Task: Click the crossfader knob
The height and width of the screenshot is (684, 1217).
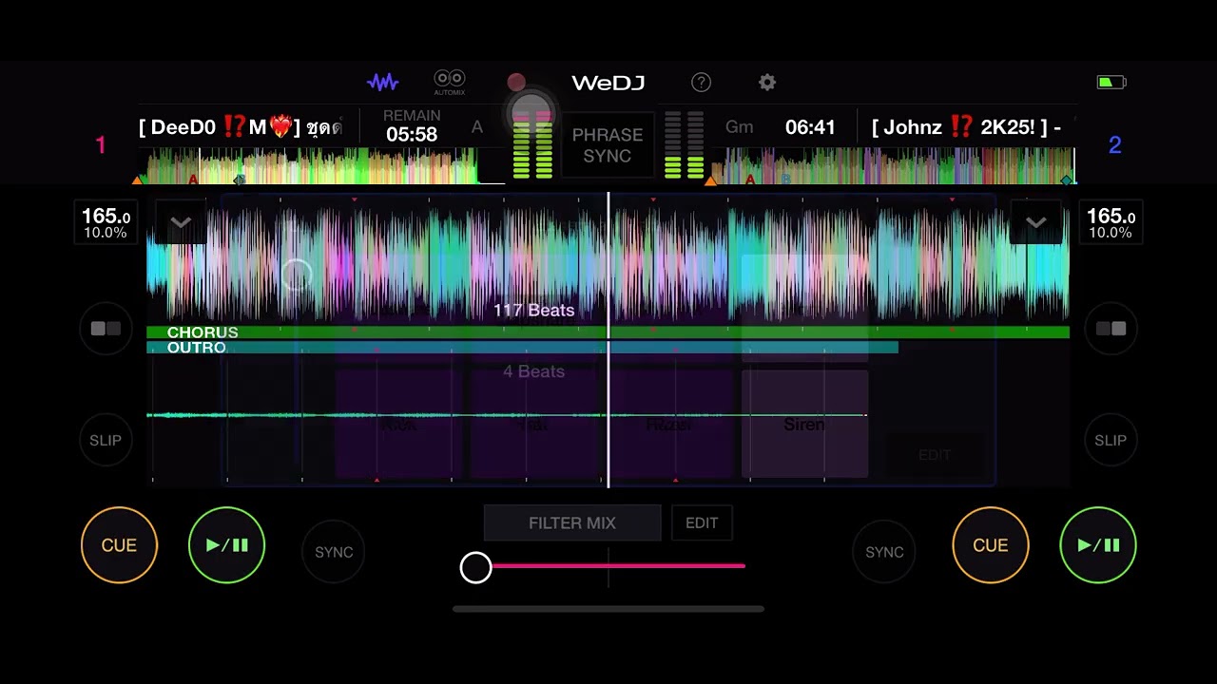Action: point(475,567)
